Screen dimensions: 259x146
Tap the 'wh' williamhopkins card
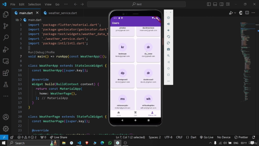tap(149, 100)
